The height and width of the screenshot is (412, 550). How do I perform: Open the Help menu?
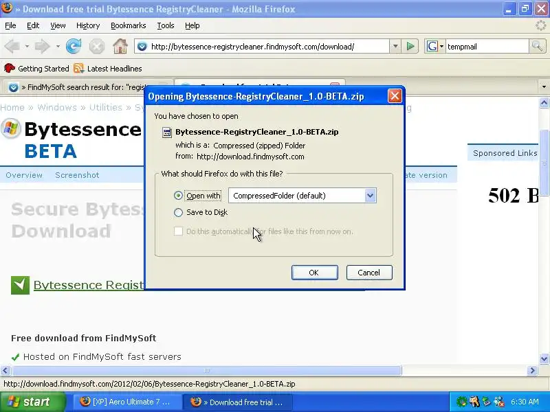192,25
